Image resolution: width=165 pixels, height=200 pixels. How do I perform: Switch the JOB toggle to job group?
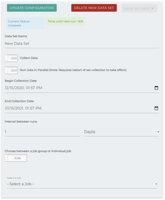16,158
